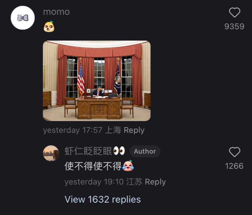The height and width of the screenshot is (215, 252).
Task: Like the author's reply with heart icon
Action: [235, 152]
